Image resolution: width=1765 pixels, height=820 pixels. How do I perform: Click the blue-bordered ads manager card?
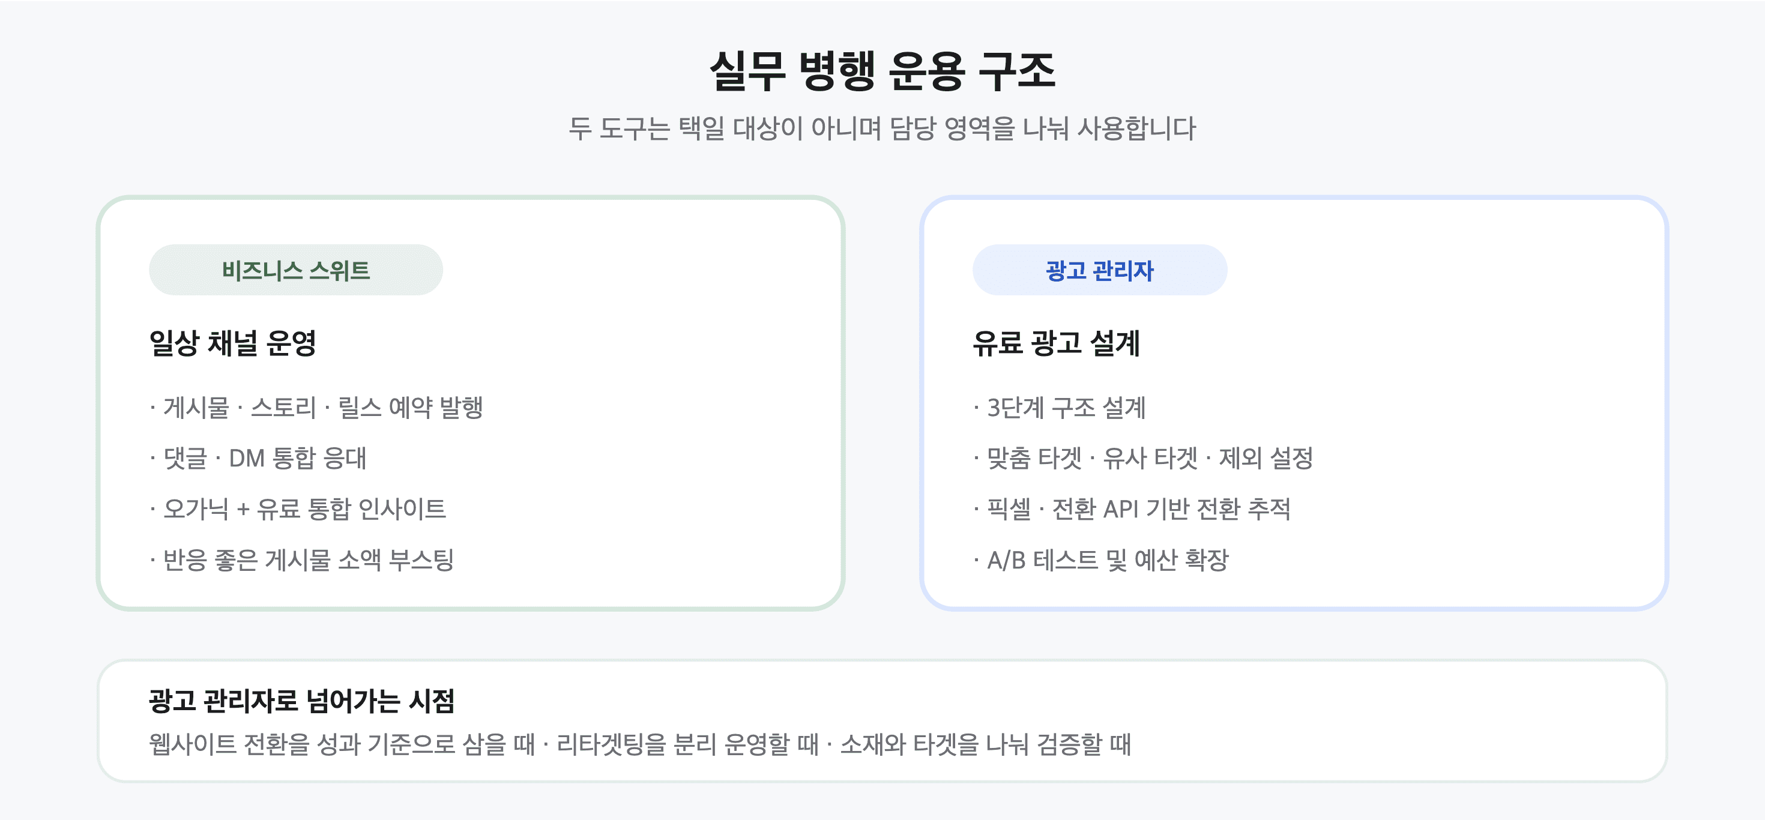coord(1294,403)
